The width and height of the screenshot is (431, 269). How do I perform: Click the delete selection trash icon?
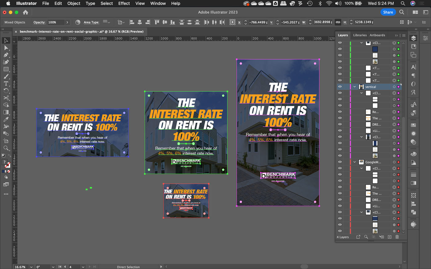pos(397,237)
